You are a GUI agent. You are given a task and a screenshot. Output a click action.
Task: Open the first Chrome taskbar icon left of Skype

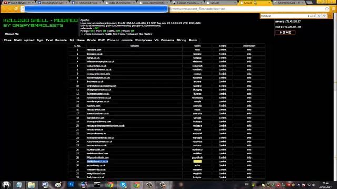click(x=110, y=185)
